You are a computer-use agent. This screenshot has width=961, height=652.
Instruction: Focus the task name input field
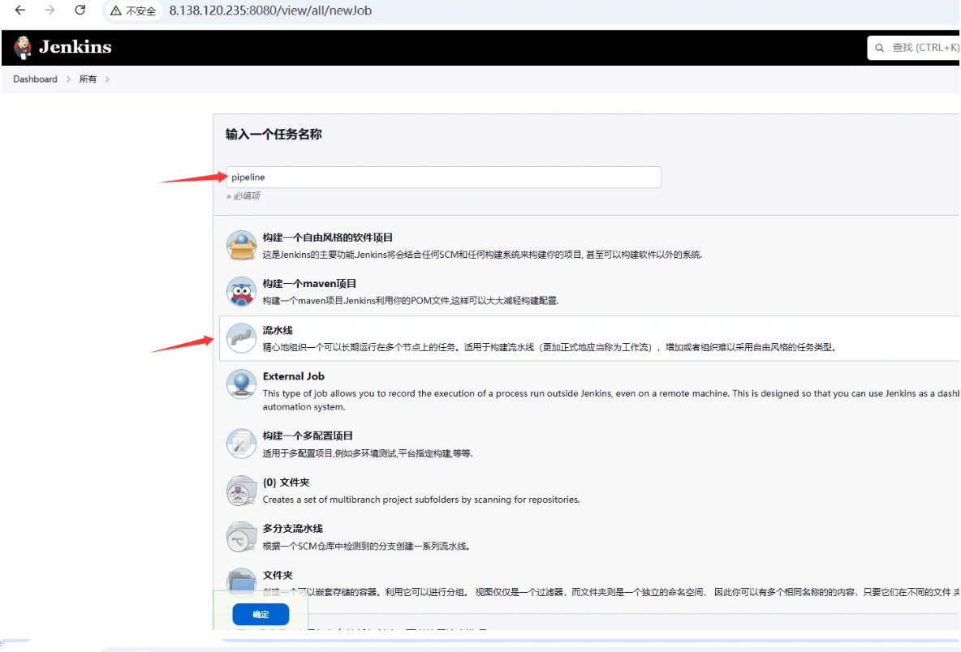coord(443,177)
